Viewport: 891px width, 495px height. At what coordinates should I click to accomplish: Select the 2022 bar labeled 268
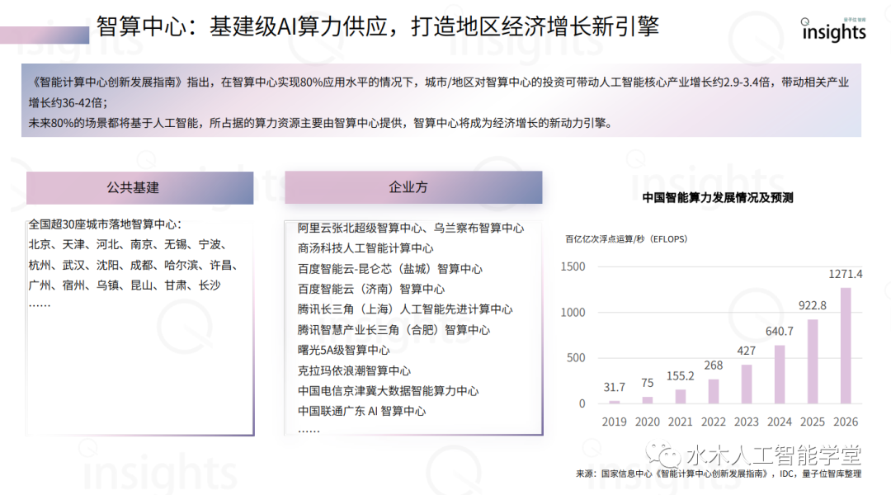pos(714,391)
